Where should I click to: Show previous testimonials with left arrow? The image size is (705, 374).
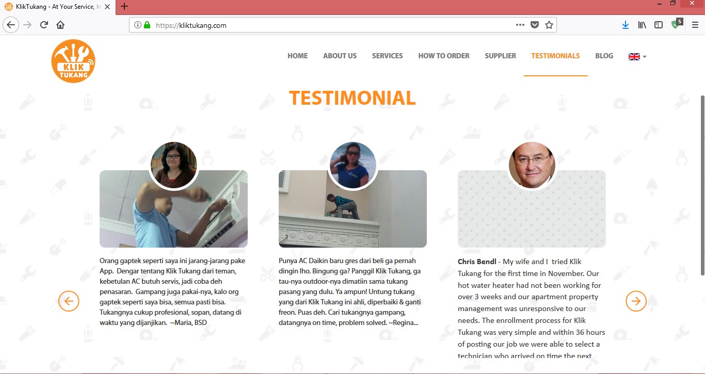tap(69, 301)
